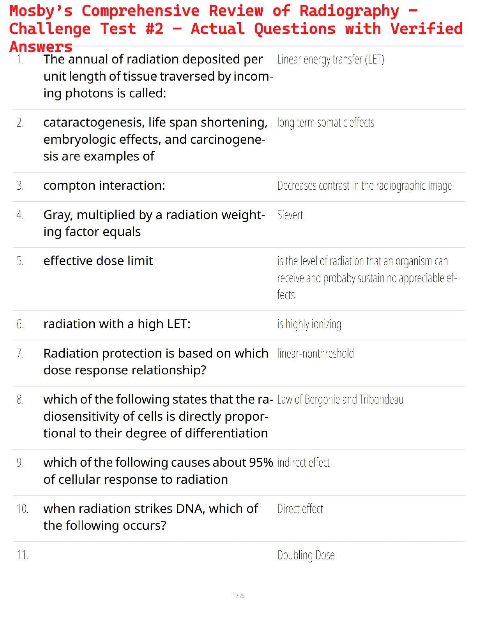Image resolution: width=477 pixels, height=617 pixels.
Task: Click the cataractogenesis question text
Action: point(155,139)
